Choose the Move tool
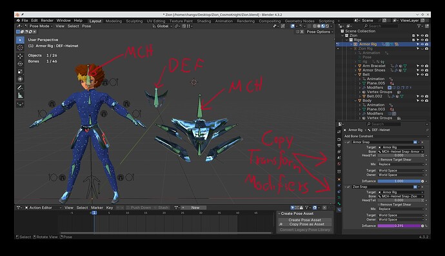 pos(20,56)
